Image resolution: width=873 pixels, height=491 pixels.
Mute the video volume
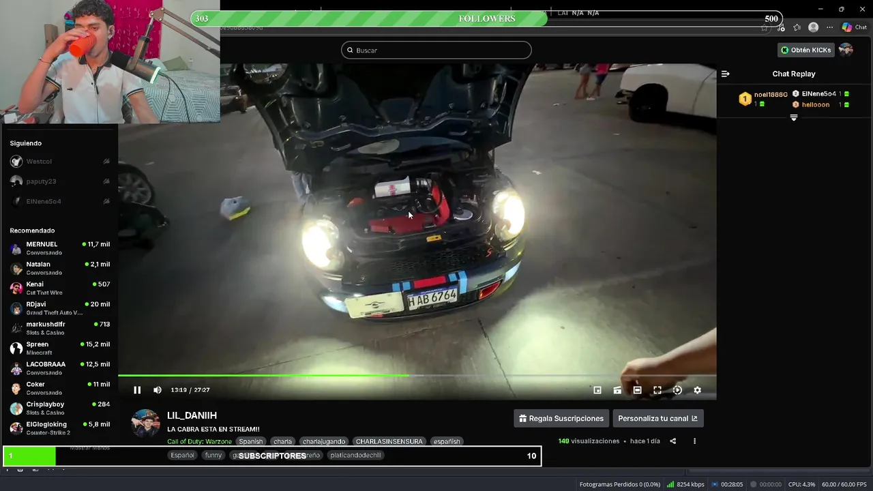[x=158, y=390]
